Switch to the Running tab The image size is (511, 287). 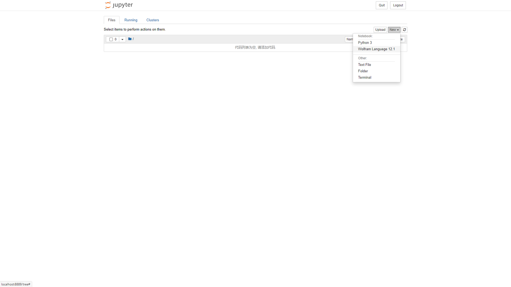(x=131, y=20)
